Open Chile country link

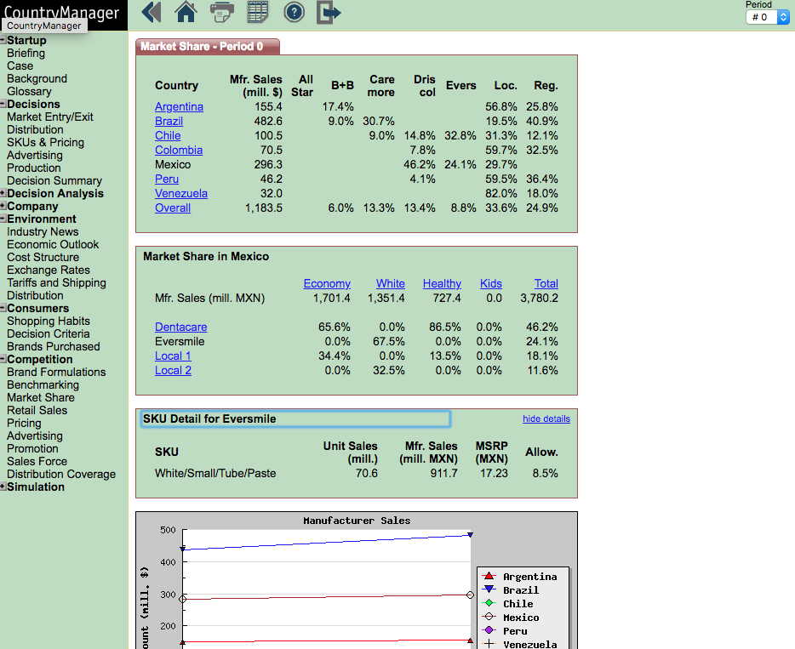pyautogui.click(x=168, y=136)
